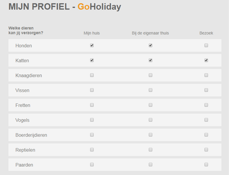Select Vogels for Bij de eigenaar thuis
The width and height of the screenshot is (229, 175).
(151, 120)
